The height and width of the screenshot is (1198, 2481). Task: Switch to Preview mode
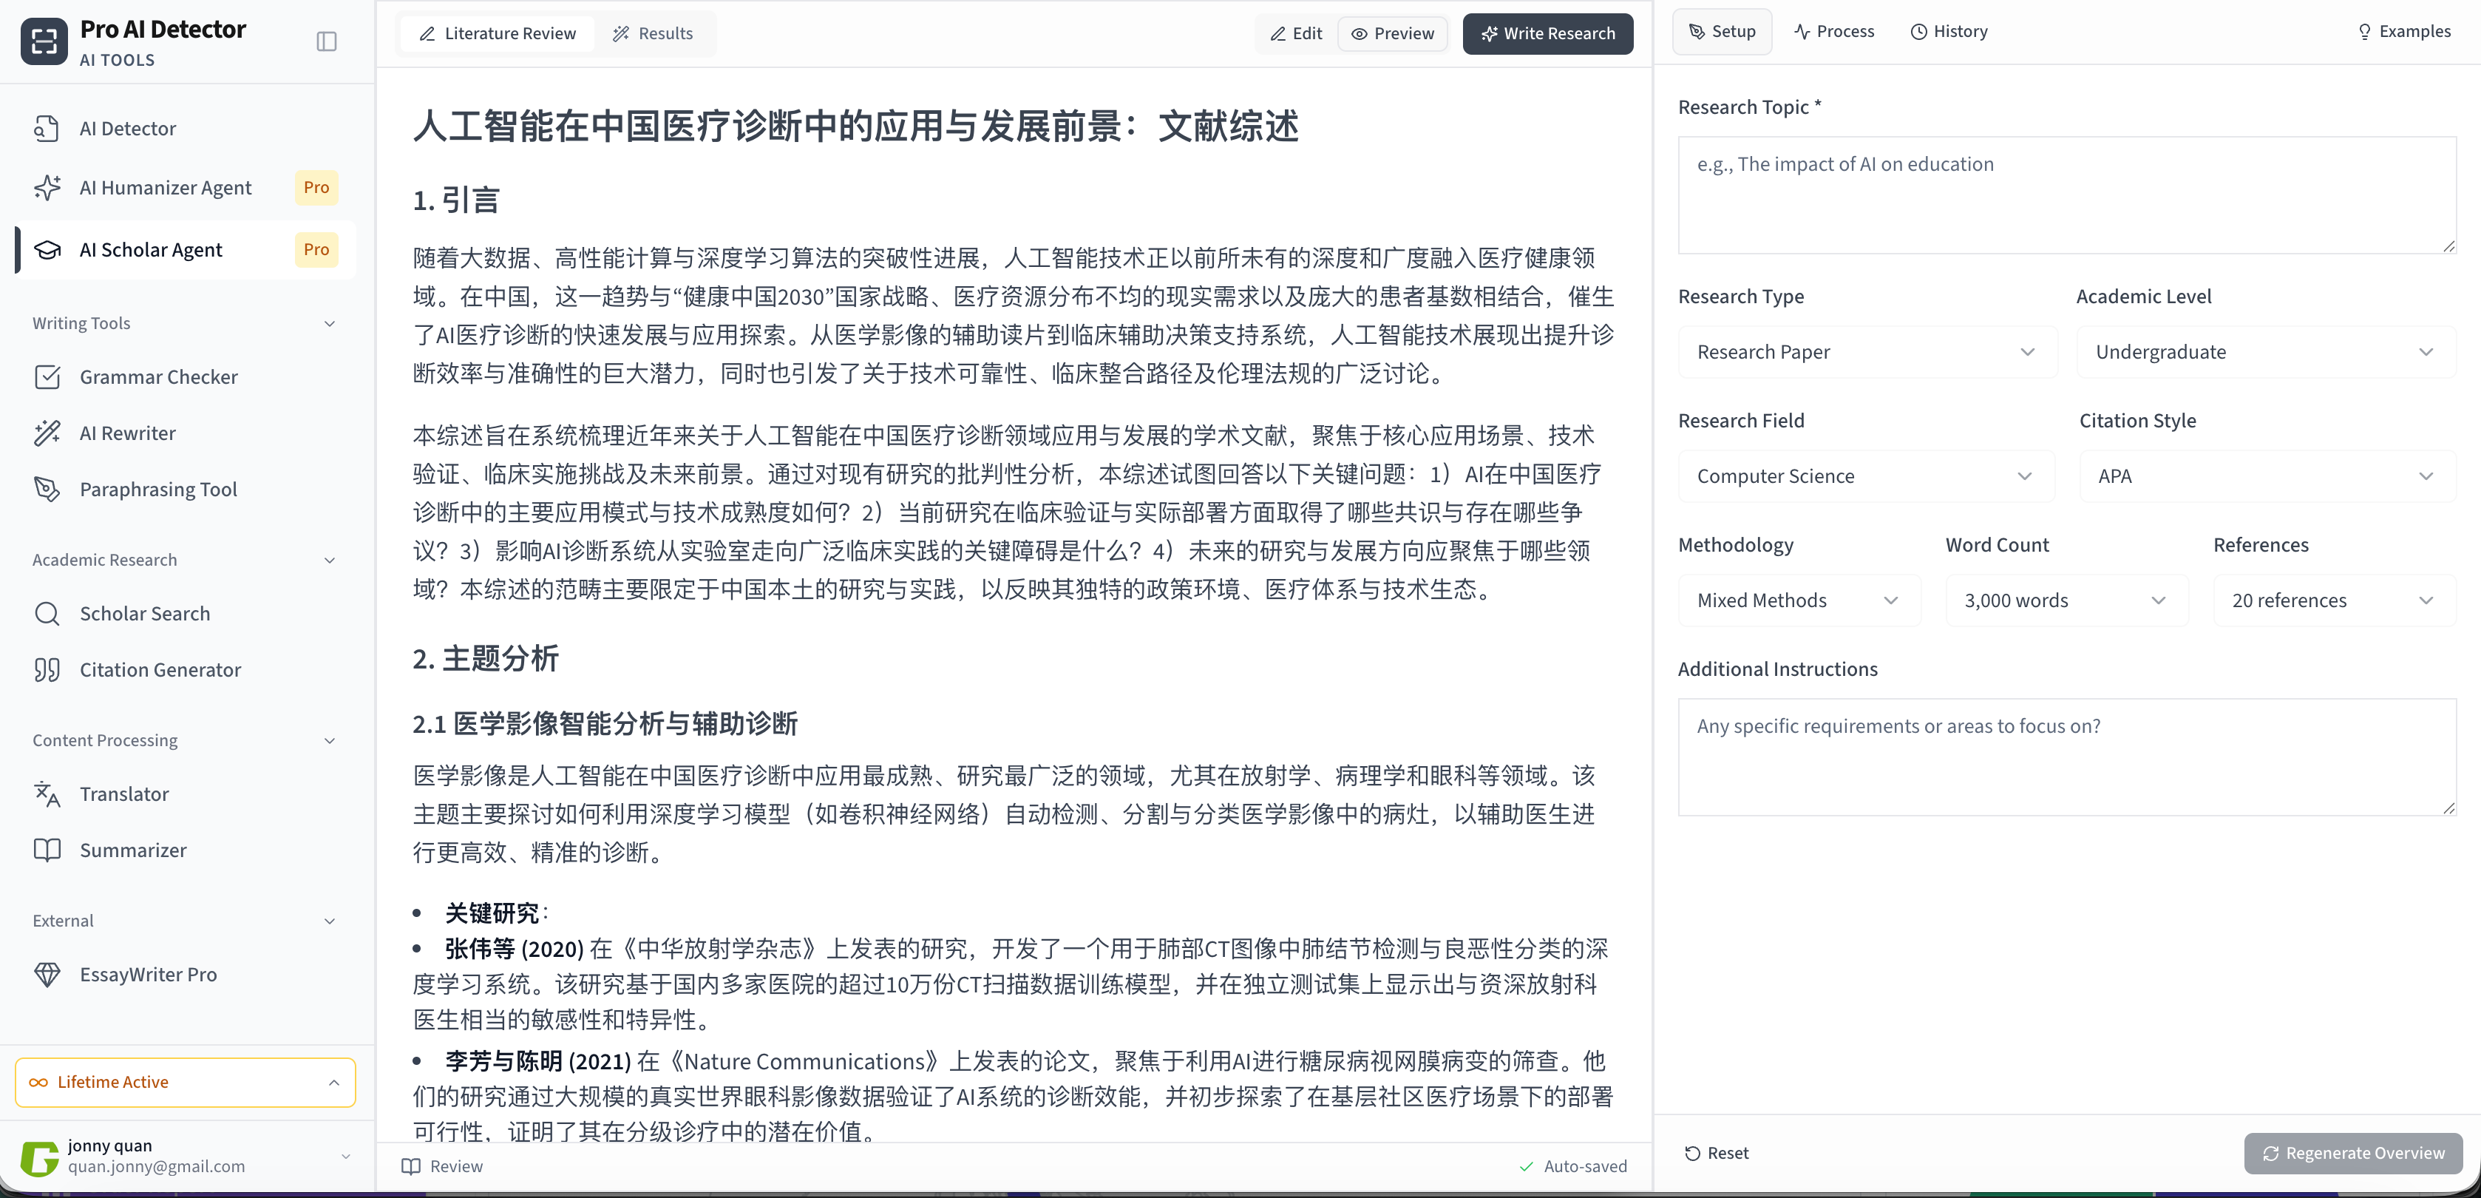click(1393, 34)
